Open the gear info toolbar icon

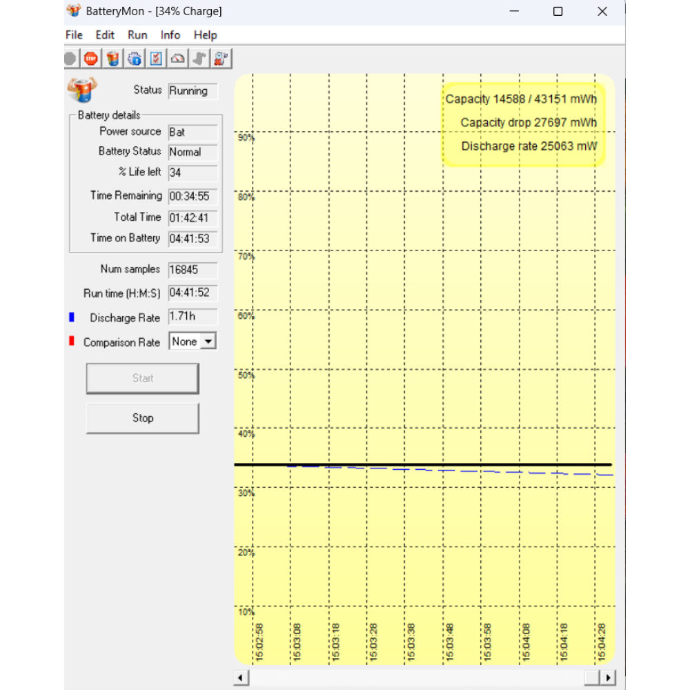(x=135, y=59)
